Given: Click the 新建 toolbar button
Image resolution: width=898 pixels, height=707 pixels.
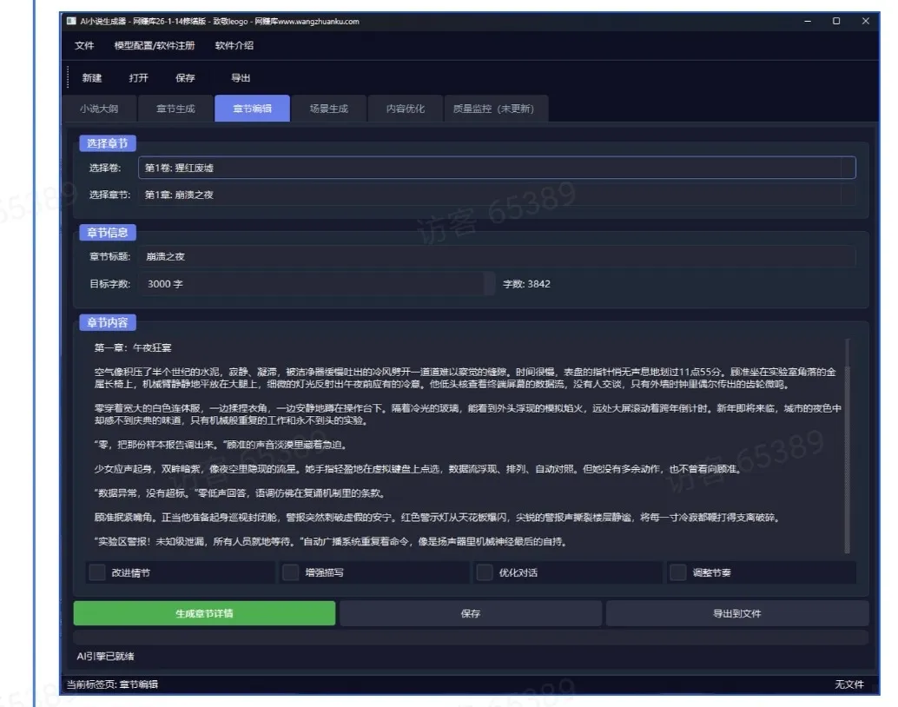Looking at the screenshot, I should coord(92,78).
